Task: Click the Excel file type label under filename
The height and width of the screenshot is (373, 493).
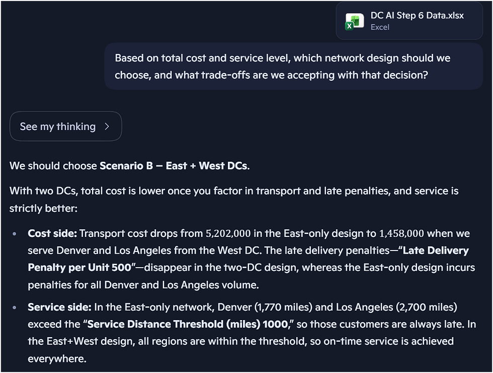Action: coord(380,27)
